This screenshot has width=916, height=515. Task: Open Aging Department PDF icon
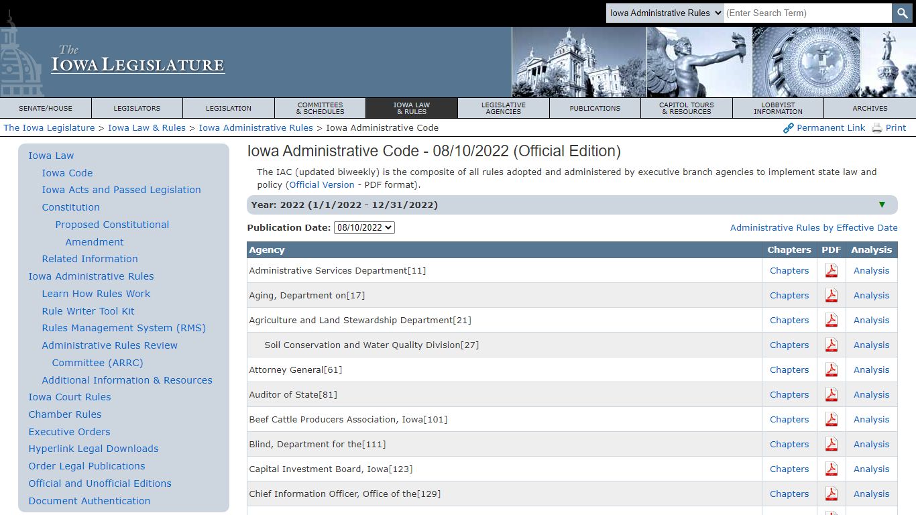point(832,295)
